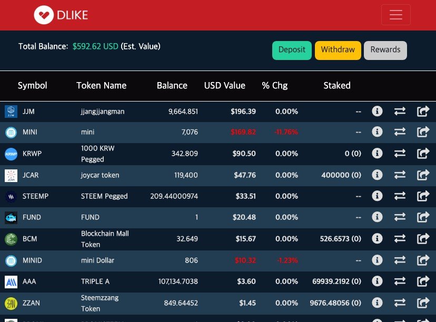Click balance 209.44000974
This screenshot has width=436, height=322.
pyautogui.click(x=174, y=196)
